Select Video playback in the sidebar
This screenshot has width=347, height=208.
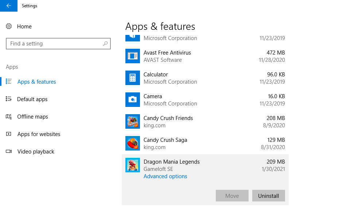tap(36, 152)
